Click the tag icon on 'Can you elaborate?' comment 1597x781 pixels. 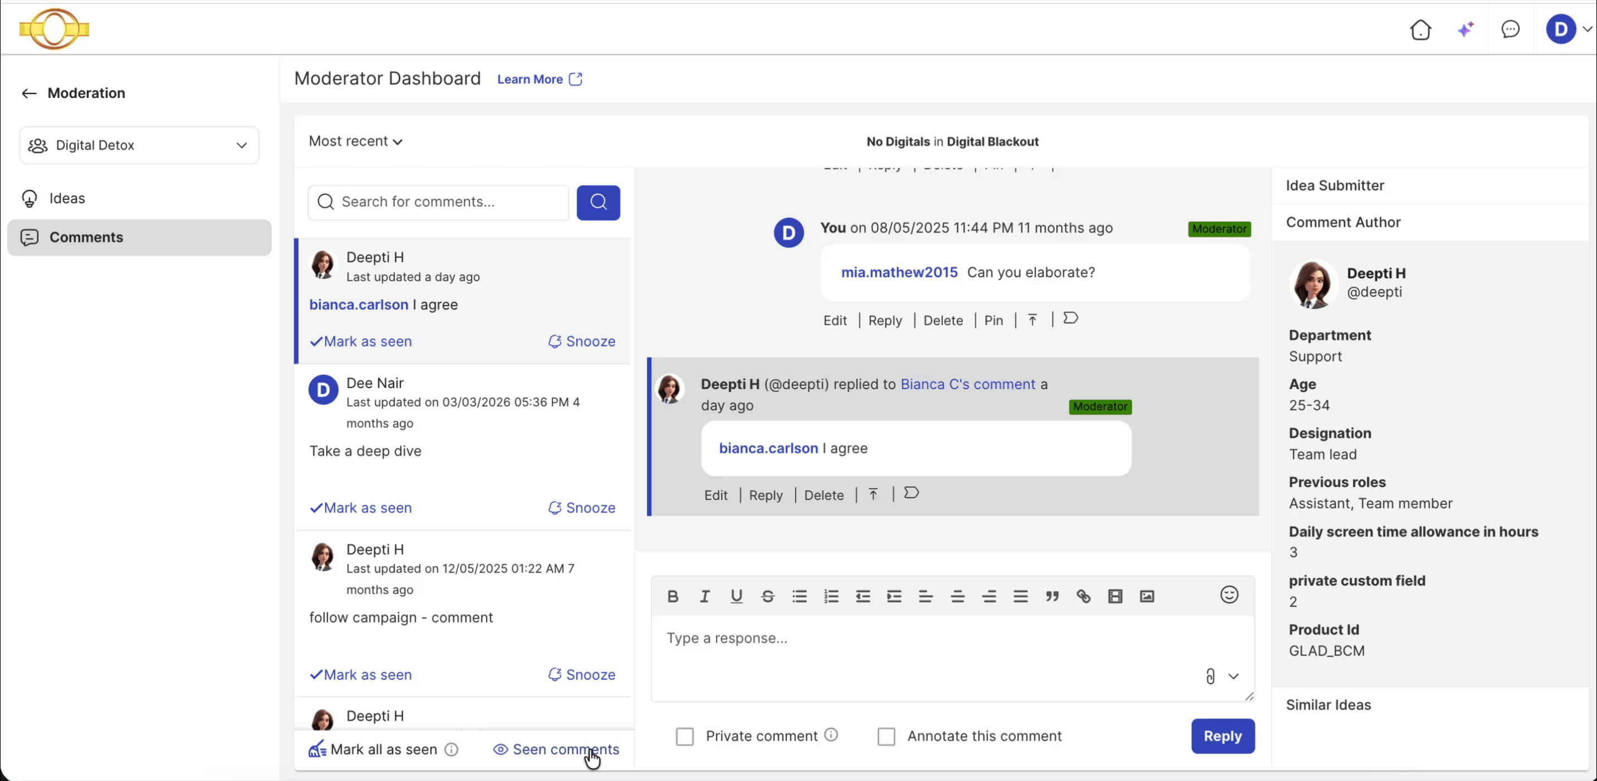click(x=1070, y=319)
